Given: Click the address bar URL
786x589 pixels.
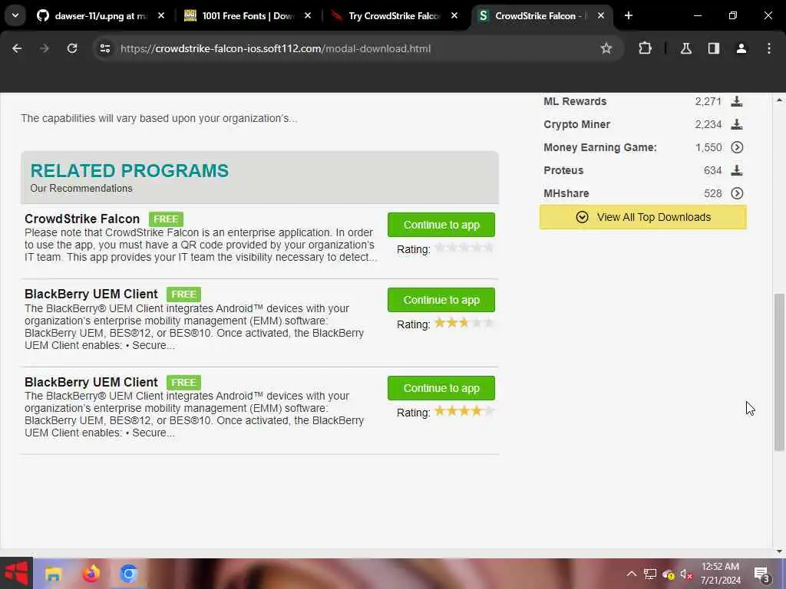Looking at the screenshot, I should [276, 48].
